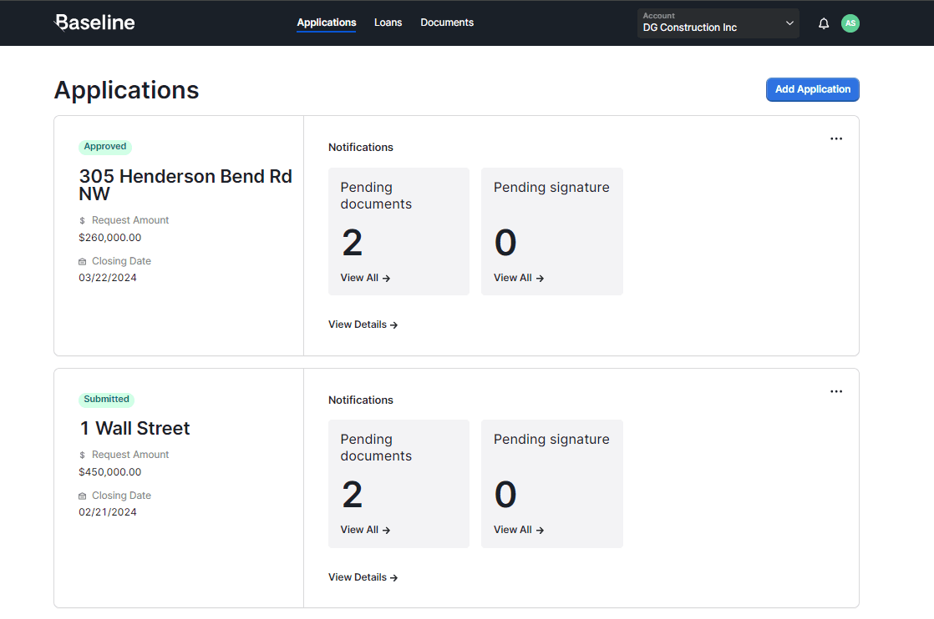The height and width of the screenshot is (619, 934).
Task: Open three-dot menu for 305 Henderson Bend
Action: (835, 138)
